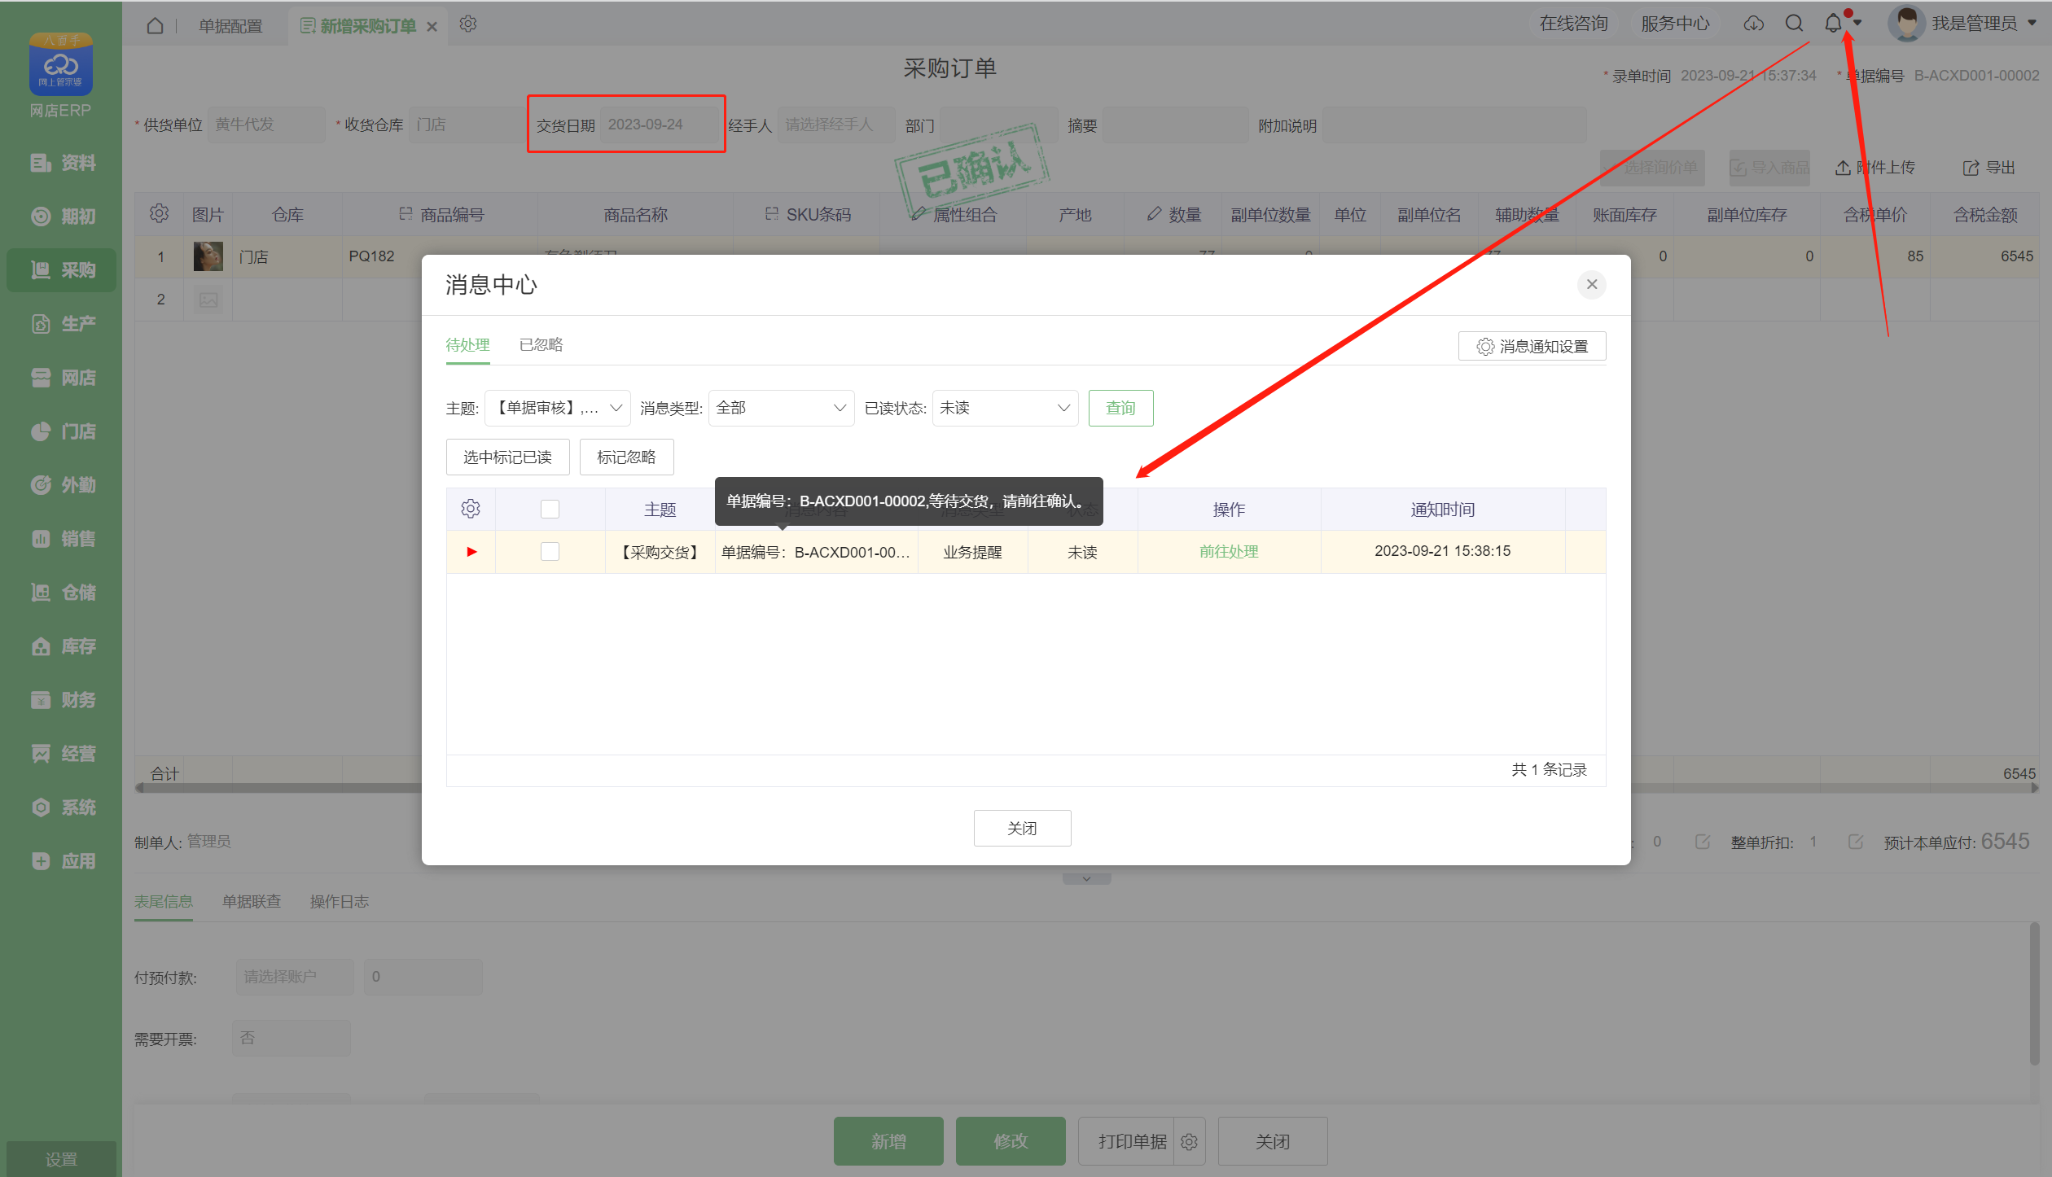Click the green 新增 button

coord(888,1141)
